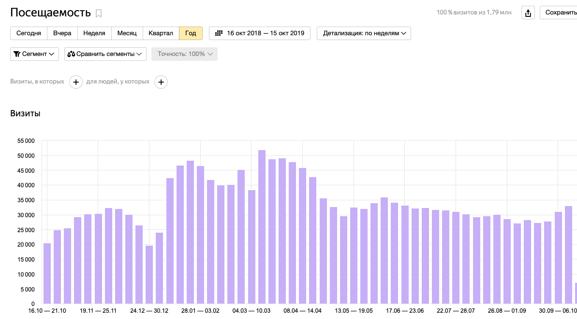This screenshot has height=319, width=577.
Task: Expand the Детализация: по неделям dropdown
Action: [x=364, y=33]
